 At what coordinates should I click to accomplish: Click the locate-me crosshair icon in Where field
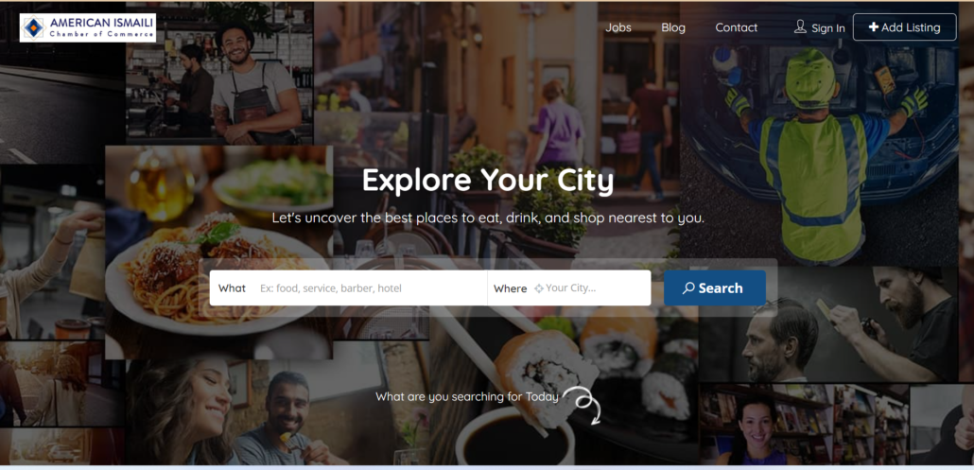pos(539,288)
